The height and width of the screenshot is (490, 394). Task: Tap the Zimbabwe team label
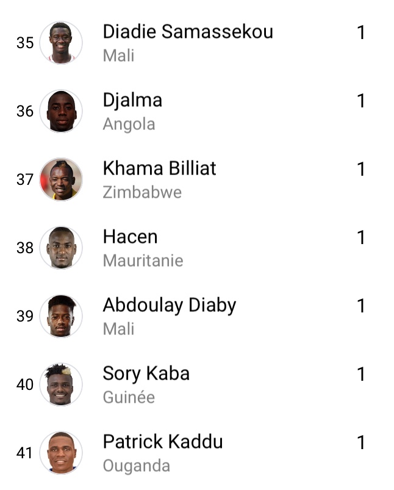(x=142, y=192)
